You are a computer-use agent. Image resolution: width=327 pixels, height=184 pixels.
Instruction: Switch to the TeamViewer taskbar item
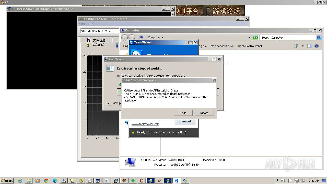(x=176, y=181)
